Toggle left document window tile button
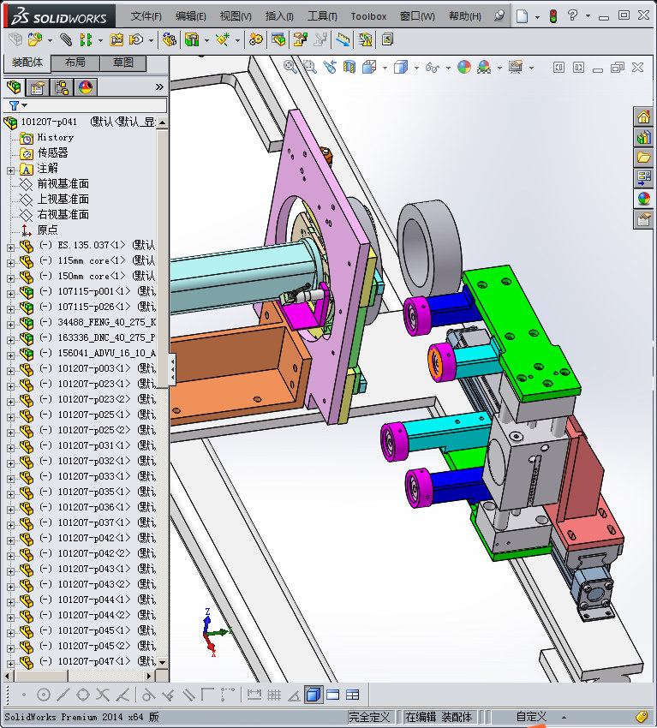The height and width of the screenshot is (728, 657). pos(558,68)
